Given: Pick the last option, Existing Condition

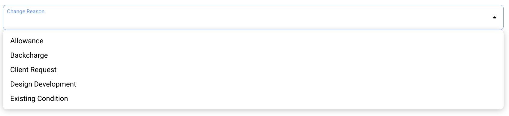Looking at the screenshot, I should [253, 99].
